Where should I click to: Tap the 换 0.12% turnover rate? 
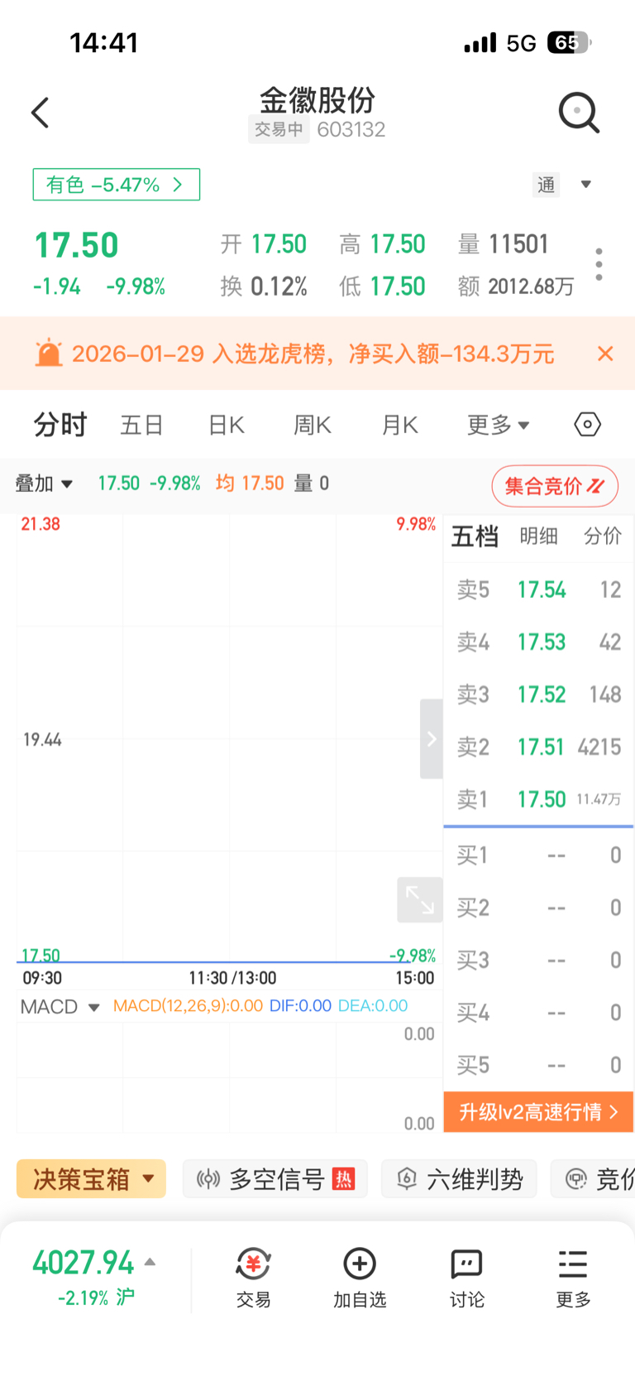coord(264,286)
